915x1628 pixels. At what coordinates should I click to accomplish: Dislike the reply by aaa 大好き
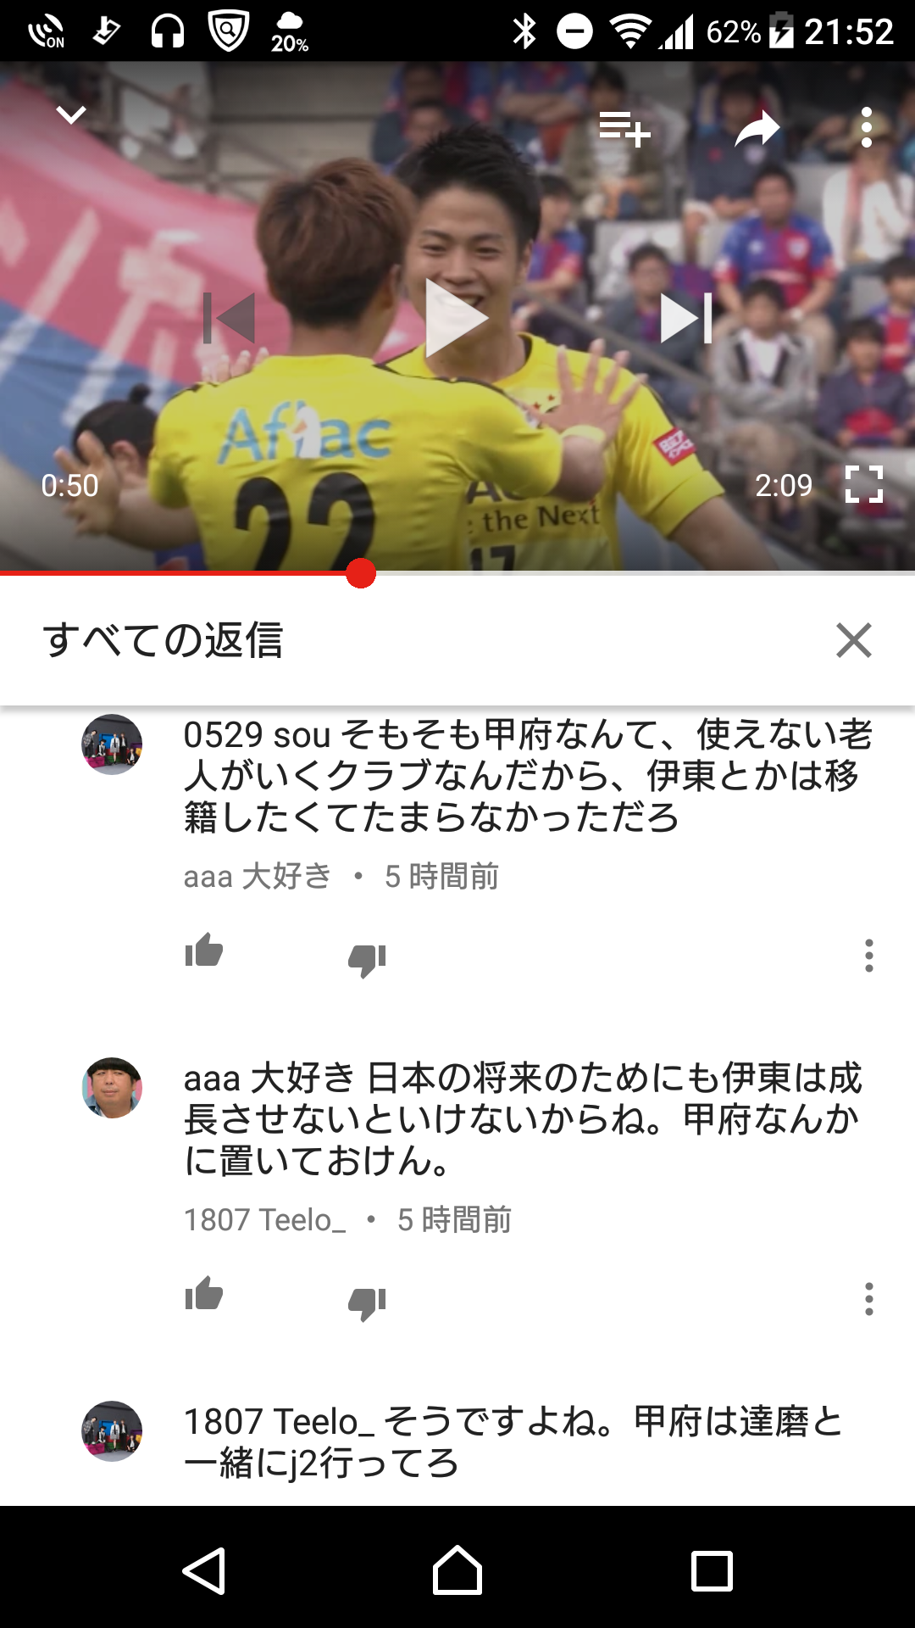tap(367, 959)
